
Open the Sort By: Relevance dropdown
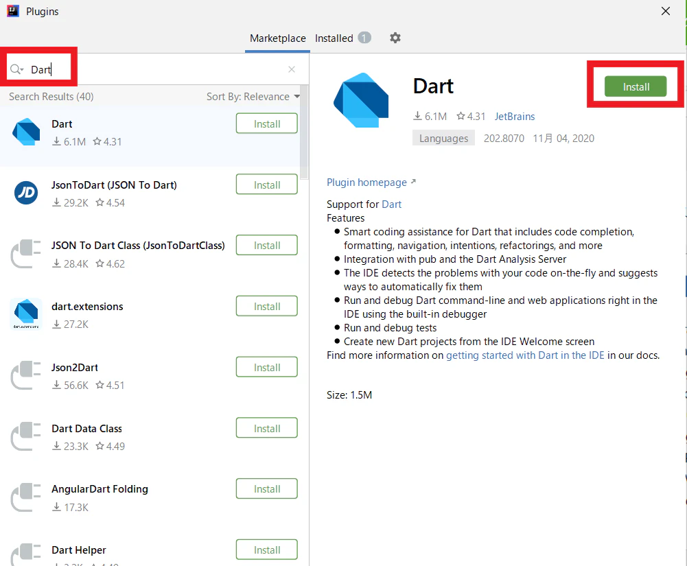pyautogui.click(x=253, y=96)
